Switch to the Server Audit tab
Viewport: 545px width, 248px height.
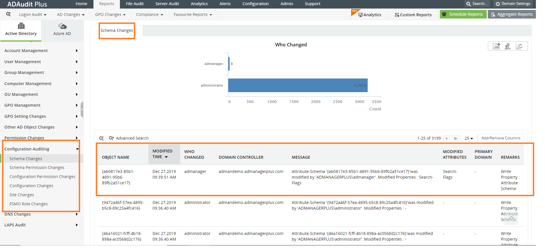click(167, 4)
